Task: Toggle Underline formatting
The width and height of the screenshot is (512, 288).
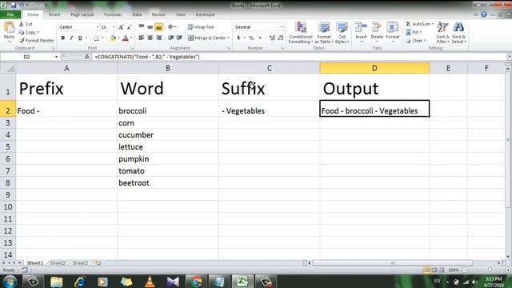Action: (x=80, y=38)
